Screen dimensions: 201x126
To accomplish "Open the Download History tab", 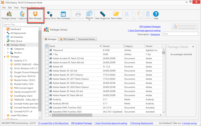I will click(x=86, y=39).
